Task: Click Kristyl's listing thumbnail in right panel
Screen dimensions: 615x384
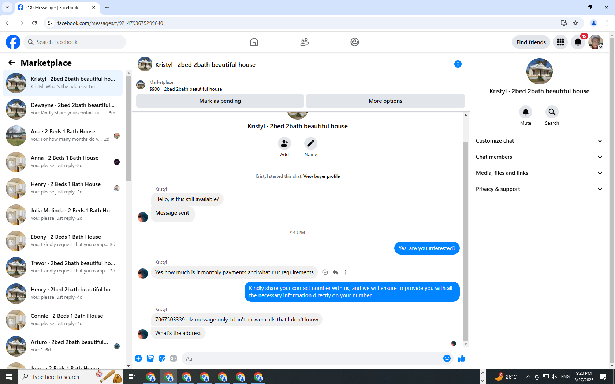Action: [540, 71]
